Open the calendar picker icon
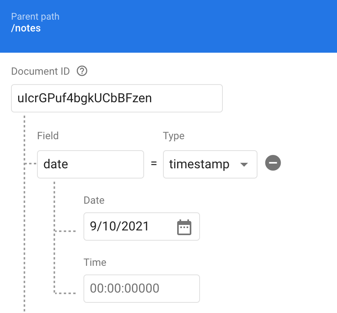337x313 pixels. tap(184, 227)
